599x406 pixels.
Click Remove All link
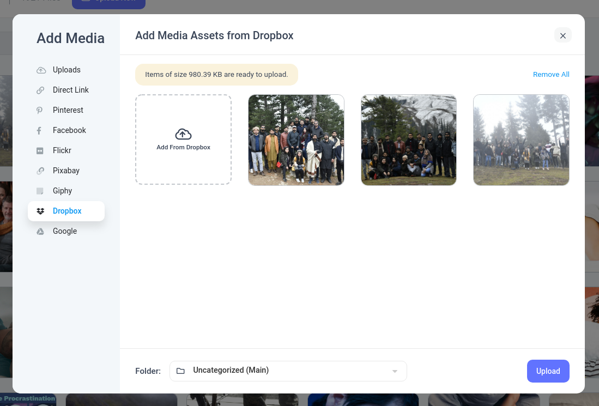tap(551, 75)
